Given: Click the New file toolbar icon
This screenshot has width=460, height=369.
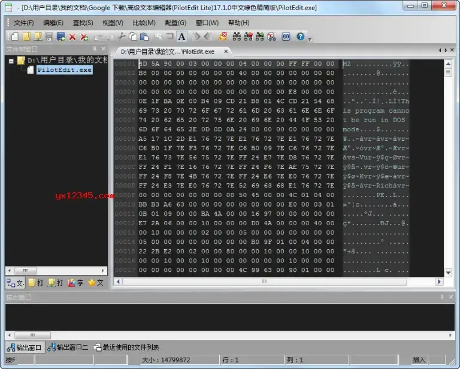Looking at the screenshot, I should tap(14, 37).
